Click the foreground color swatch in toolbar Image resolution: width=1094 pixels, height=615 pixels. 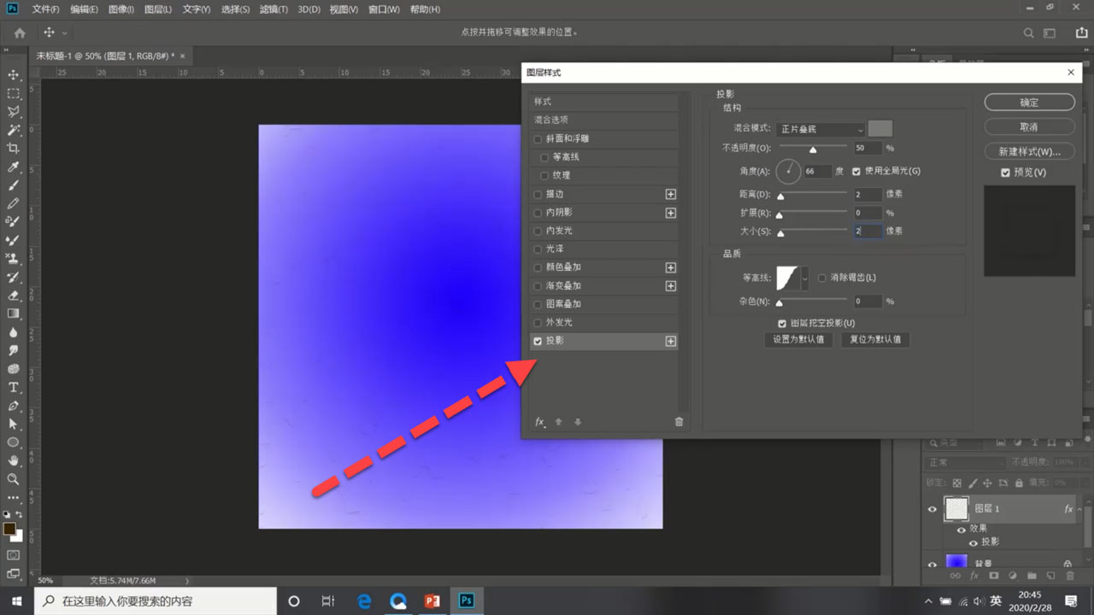[9, 529]
